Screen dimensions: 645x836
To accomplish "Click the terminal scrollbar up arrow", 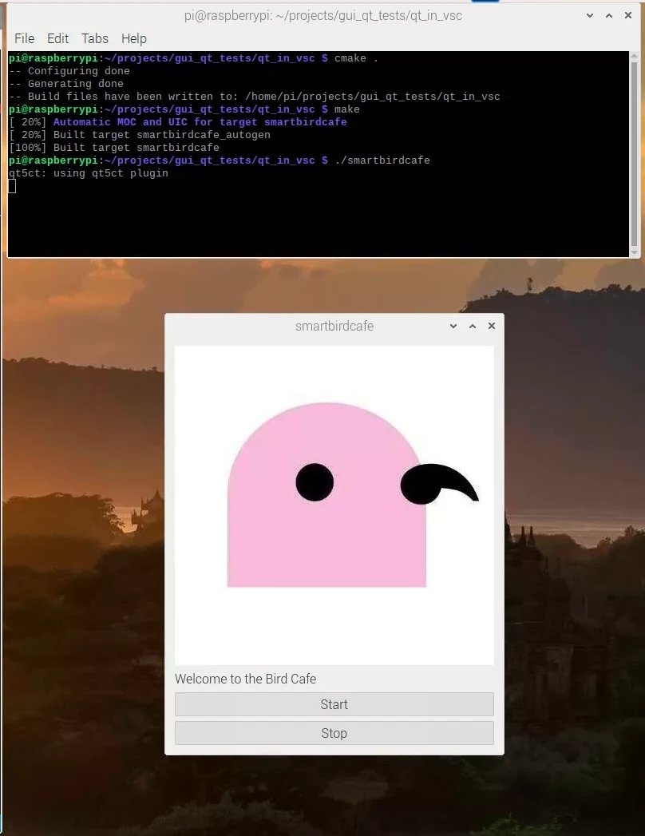I will pos(634,55).
